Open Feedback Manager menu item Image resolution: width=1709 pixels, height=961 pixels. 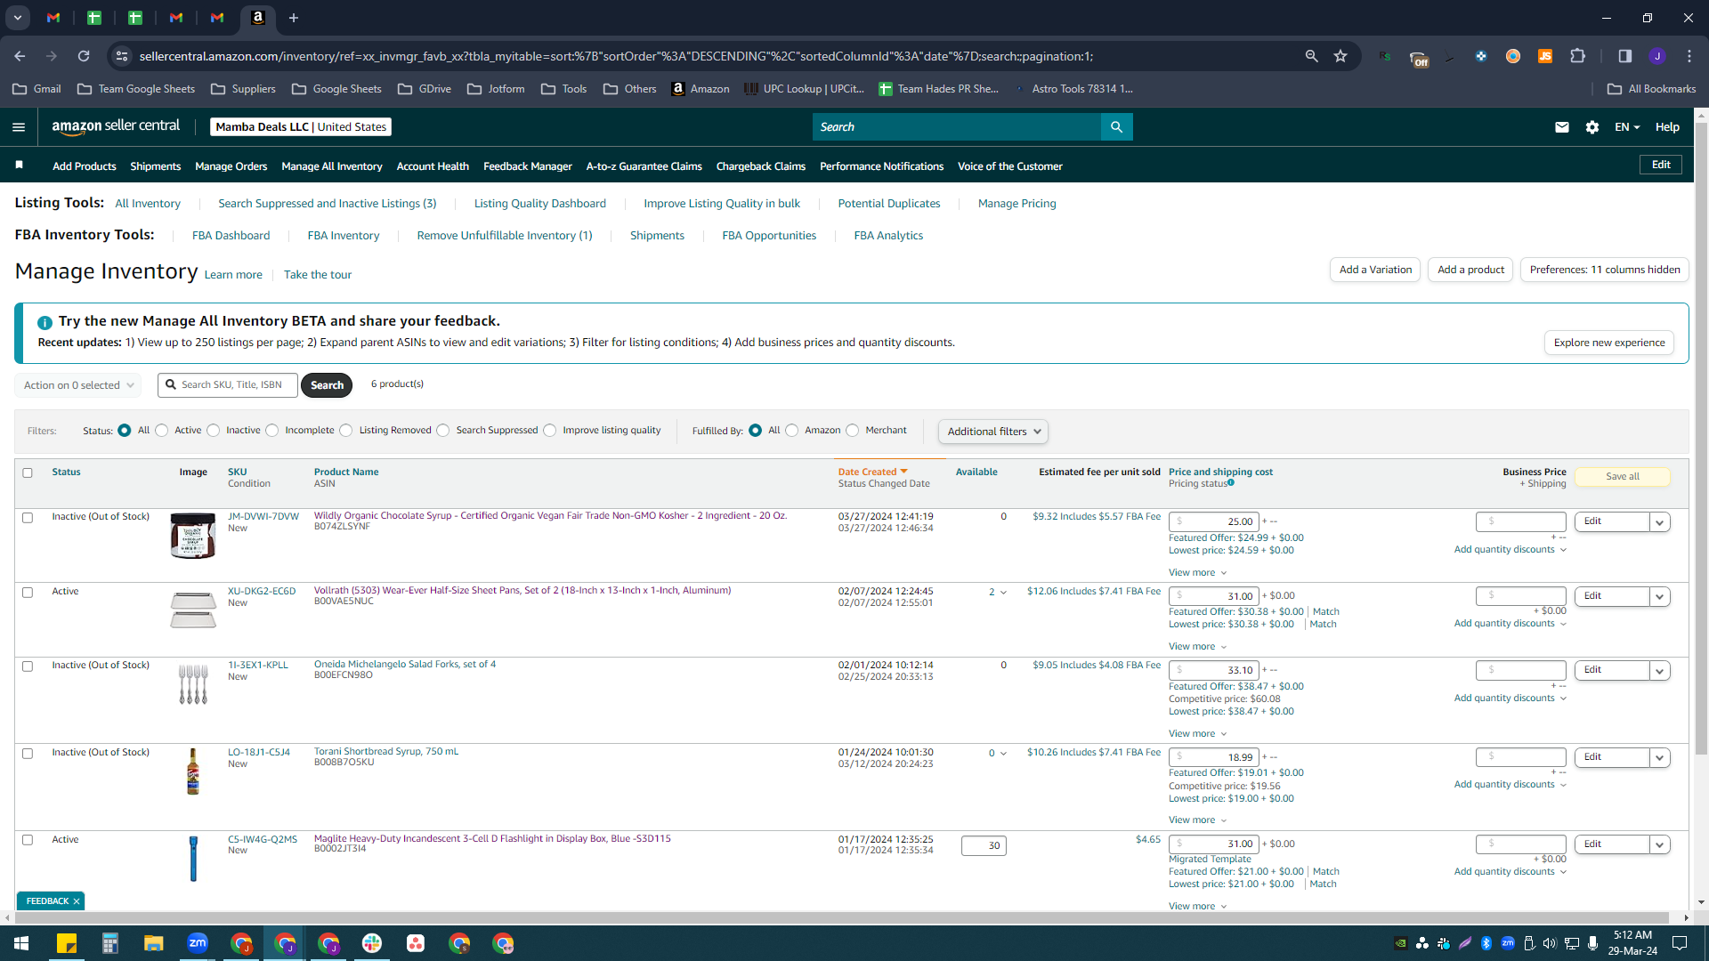528,166
